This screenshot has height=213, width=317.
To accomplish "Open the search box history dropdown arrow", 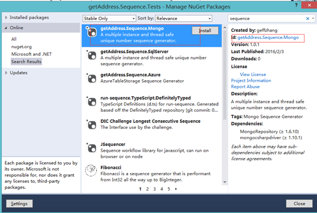I will pos(313,18).
